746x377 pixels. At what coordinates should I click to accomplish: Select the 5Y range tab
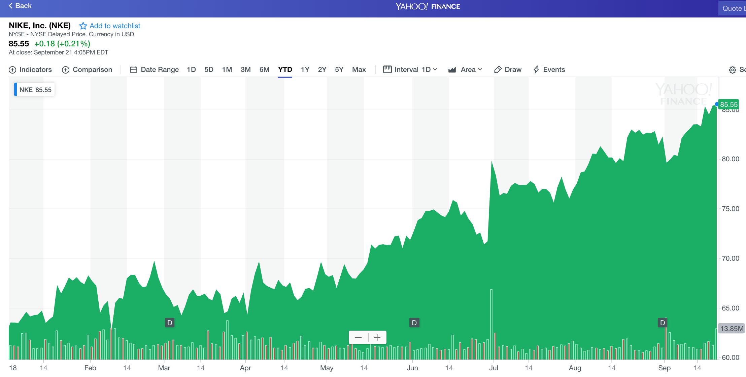pos(339,70)
